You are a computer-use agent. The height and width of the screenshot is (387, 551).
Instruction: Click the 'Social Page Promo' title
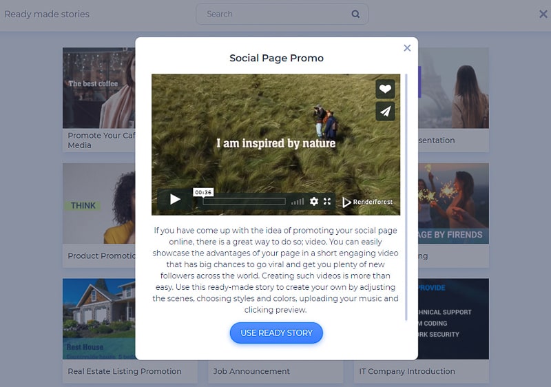click(x=277, y=58)
